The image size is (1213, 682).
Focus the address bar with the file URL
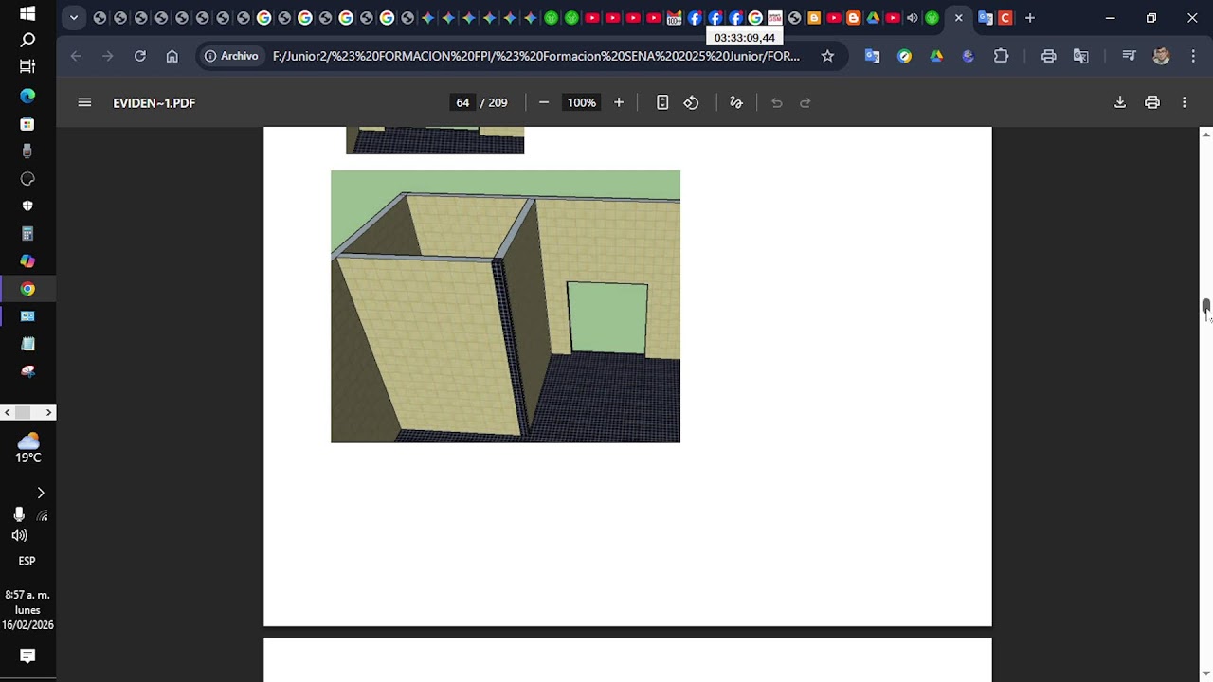pyautogui.click(x=536, y=56)
